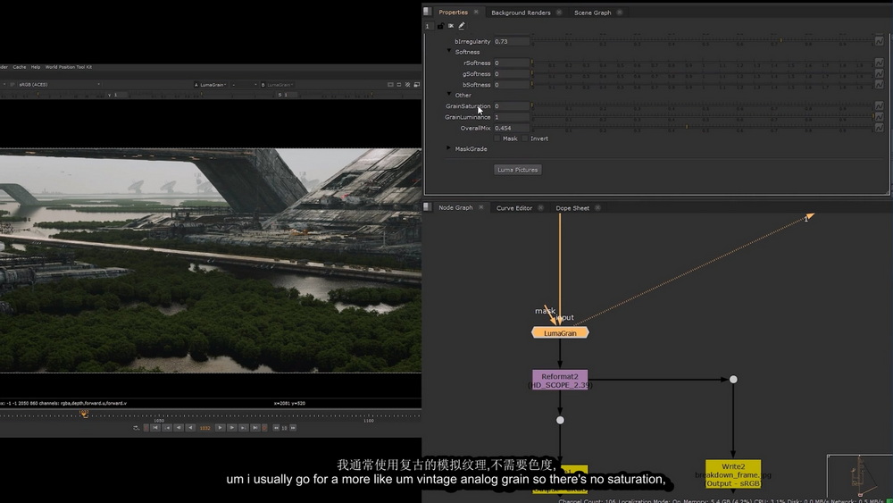Open the Cache menu
The width and height of the screenshot is (893, 503).
20,67
